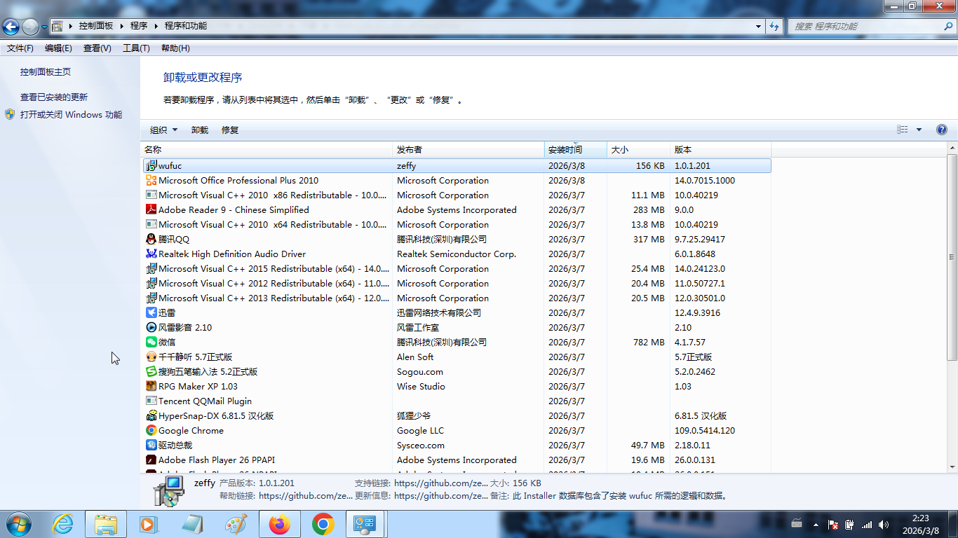This screenshot has height=538, width=958.
Task: Click the 搜索 程序和功能 search box
Action: pyautogui.click(x=866, y=26)
